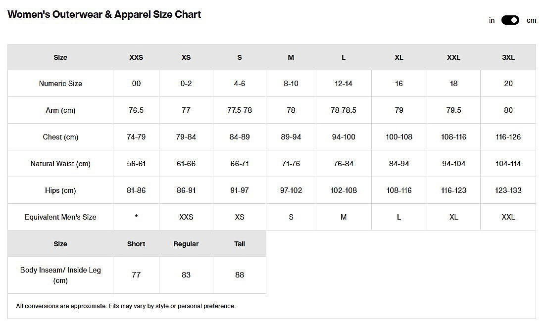Click the XXS size column header
Image resolution: width=546 pixels, height=322 pixels.
tap(136, 57)
